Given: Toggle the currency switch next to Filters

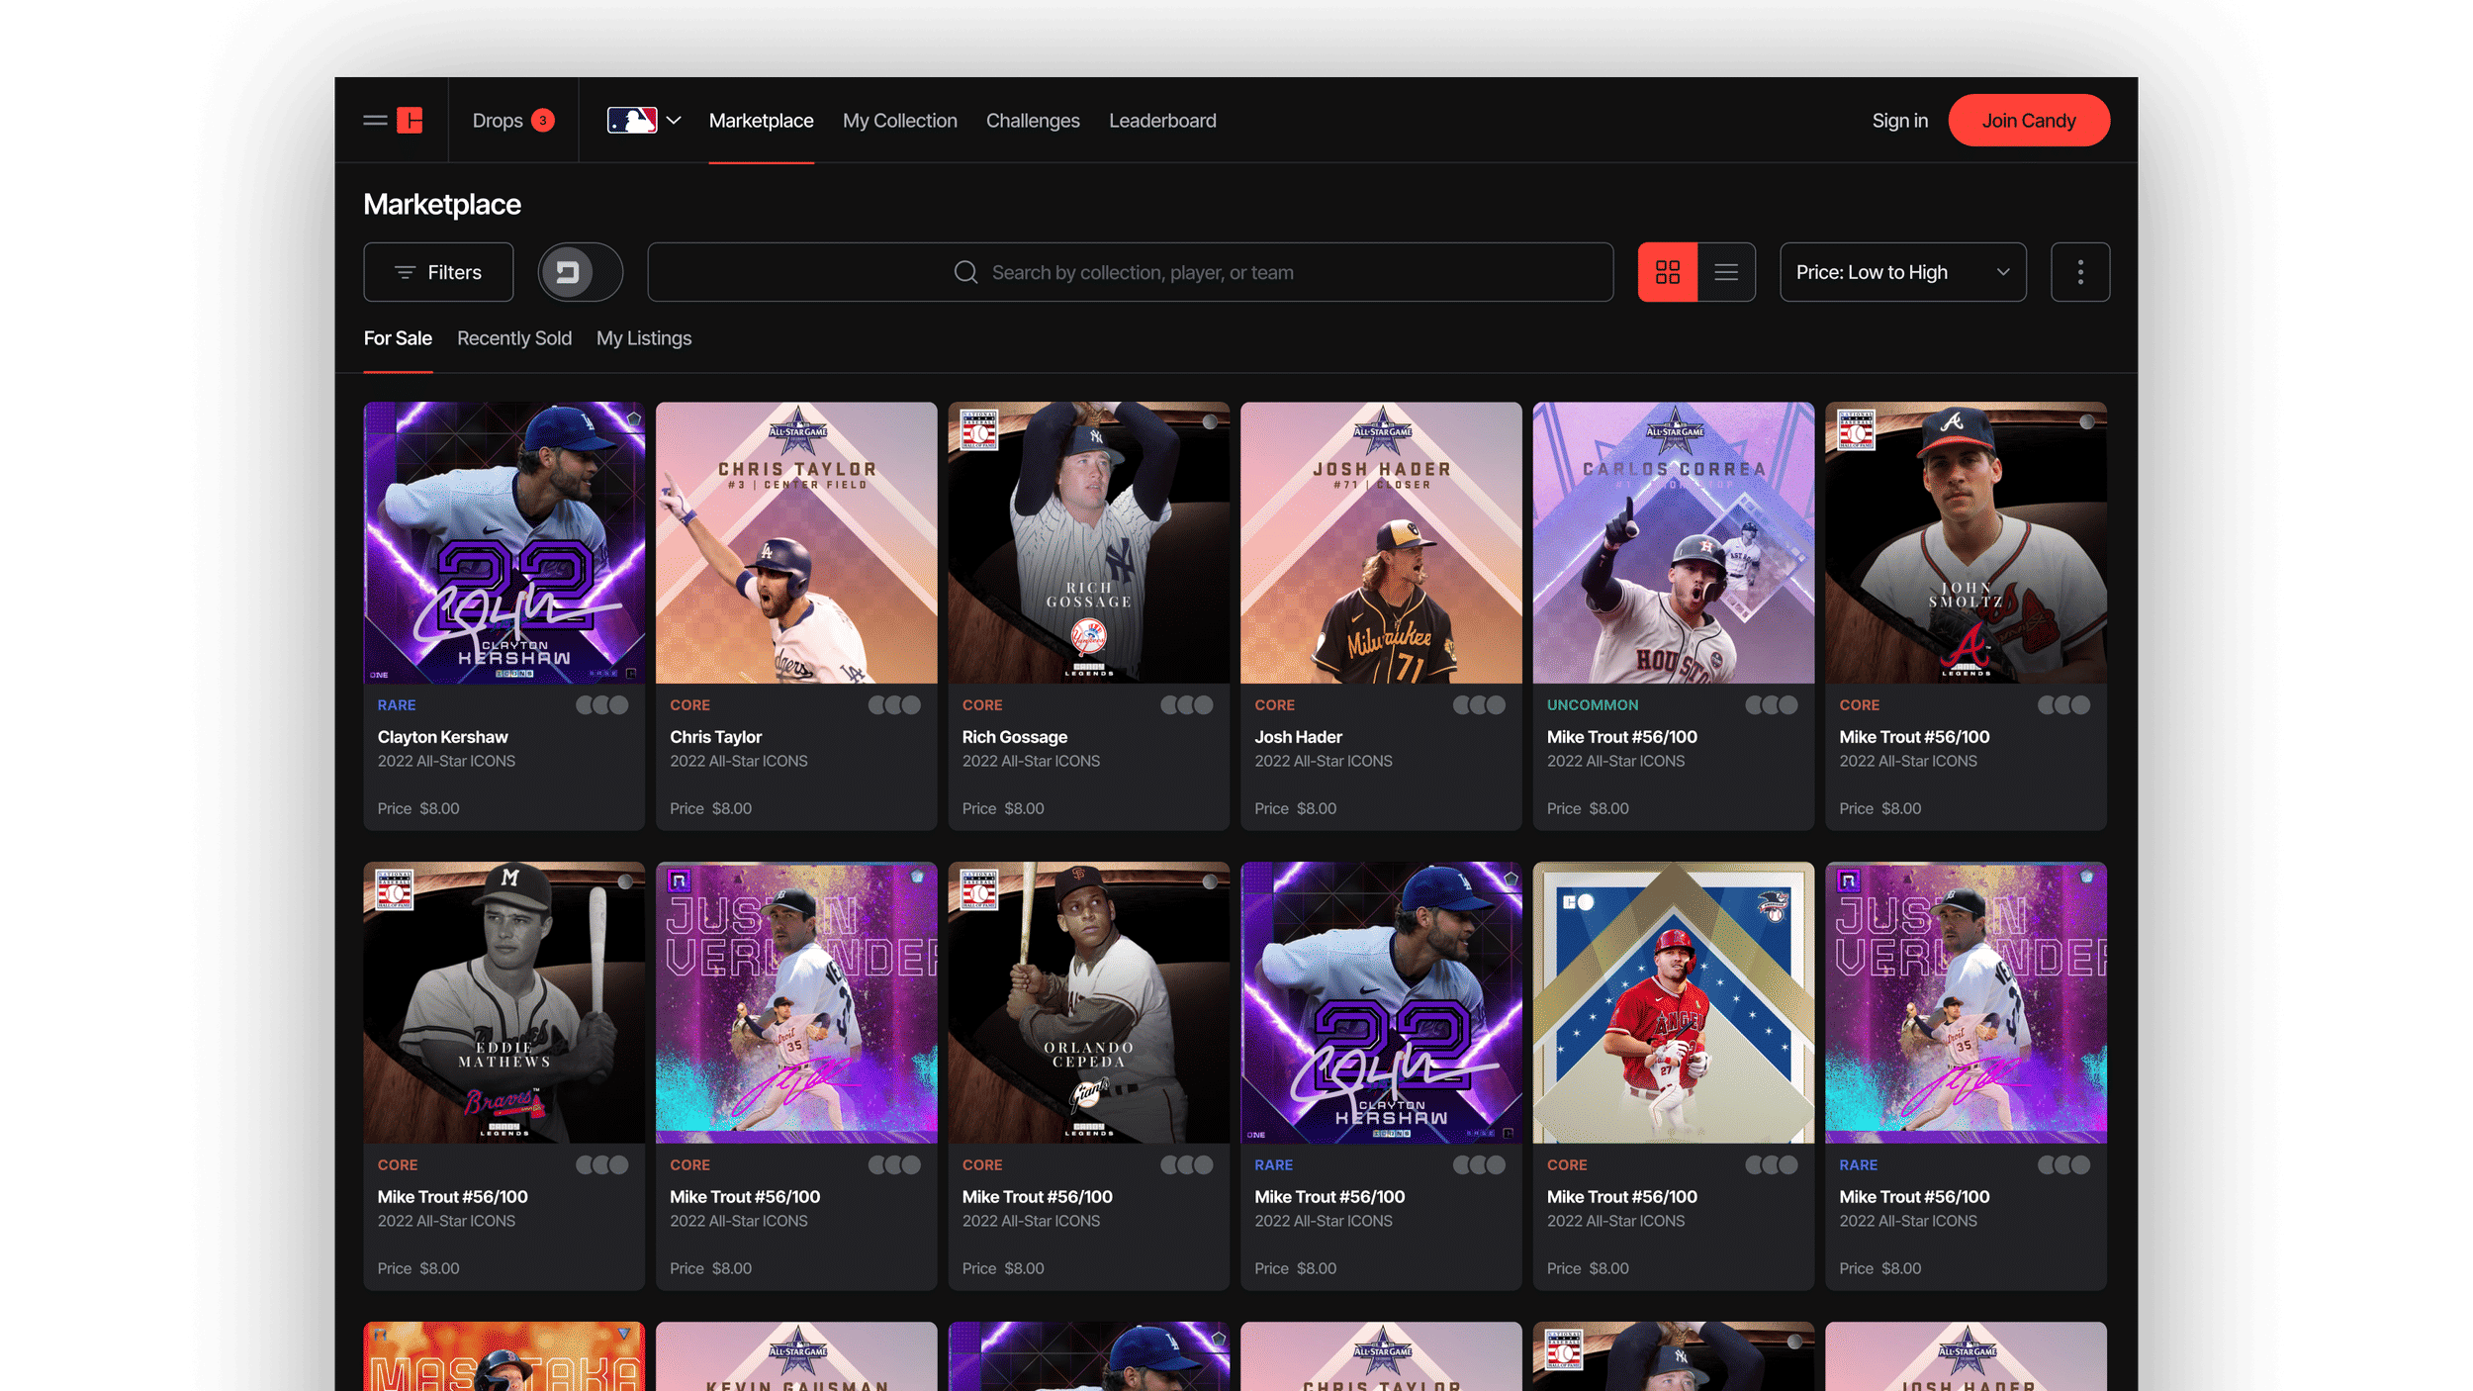Looking at the screenshot, I should [580, 272].
